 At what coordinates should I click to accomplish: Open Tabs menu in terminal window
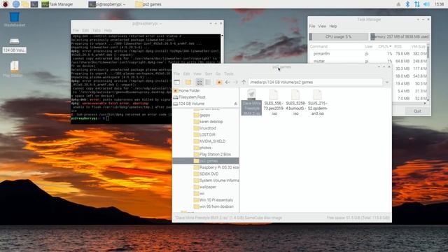97,30
